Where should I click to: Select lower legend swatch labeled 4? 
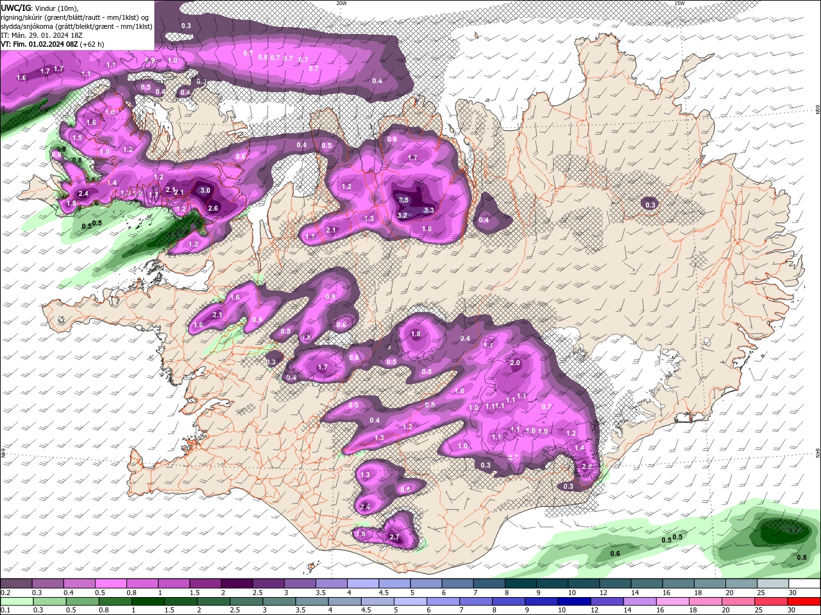click(344, 602)
